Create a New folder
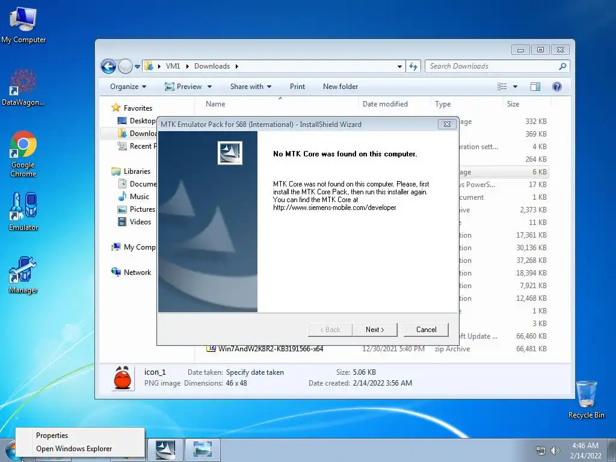 [340, 87]
